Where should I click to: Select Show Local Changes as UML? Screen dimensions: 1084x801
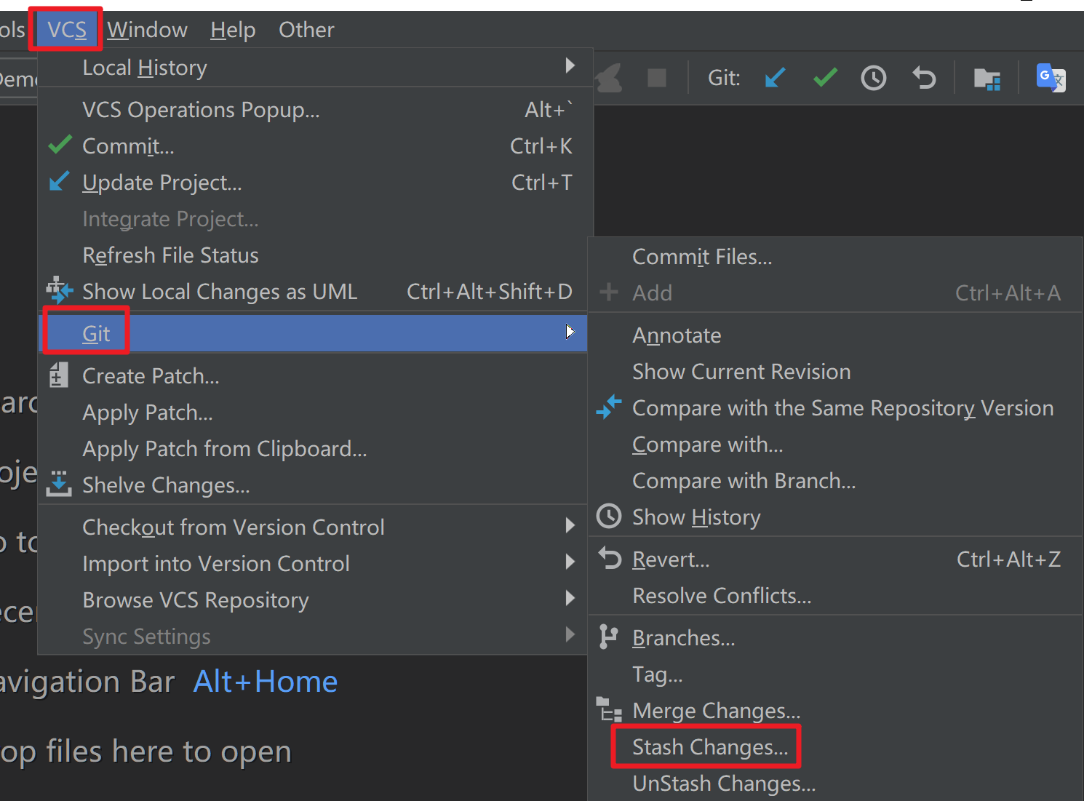313,292
